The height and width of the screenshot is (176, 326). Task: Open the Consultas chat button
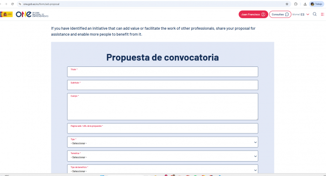click(280, 14)
